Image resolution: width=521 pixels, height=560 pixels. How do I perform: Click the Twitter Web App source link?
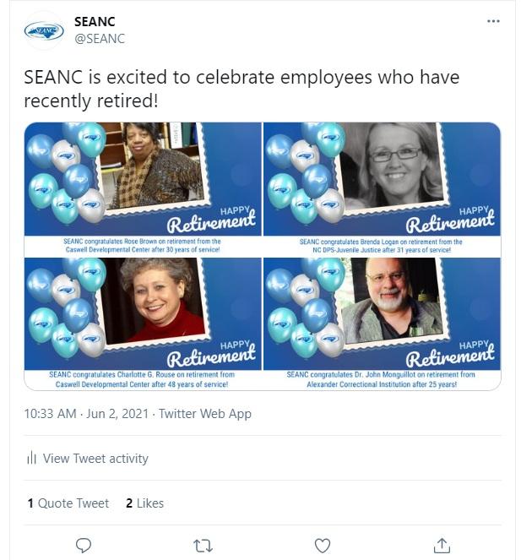pyautogui.click(x=205, y=414)
